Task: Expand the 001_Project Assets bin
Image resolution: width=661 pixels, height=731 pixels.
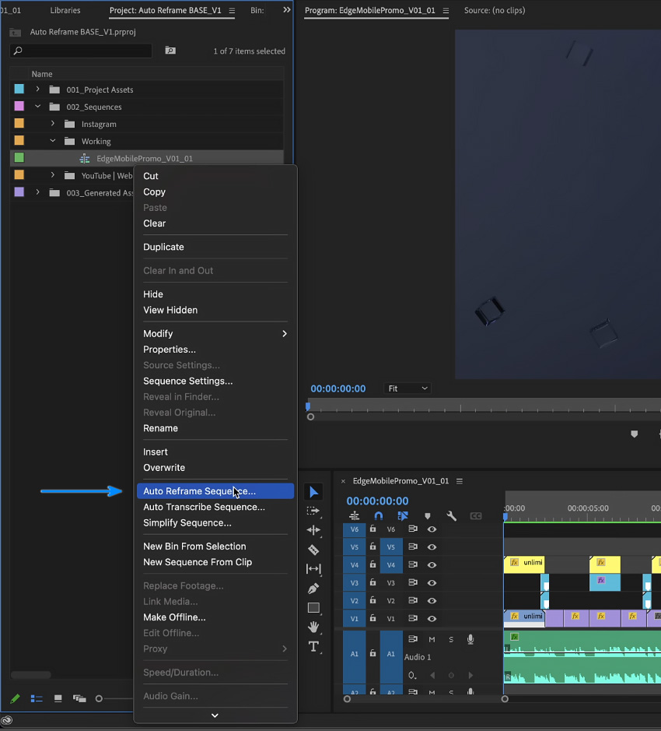Action: tap(38, 89)
